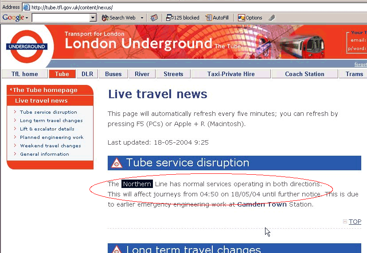Click the Search Web button

point(119,18)
